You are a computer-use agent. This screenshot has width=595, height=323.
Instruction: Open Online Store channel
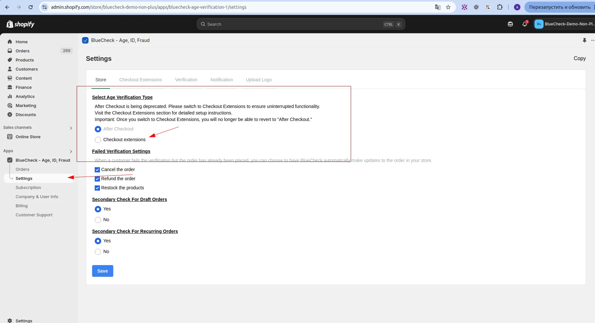pos(28,137)
